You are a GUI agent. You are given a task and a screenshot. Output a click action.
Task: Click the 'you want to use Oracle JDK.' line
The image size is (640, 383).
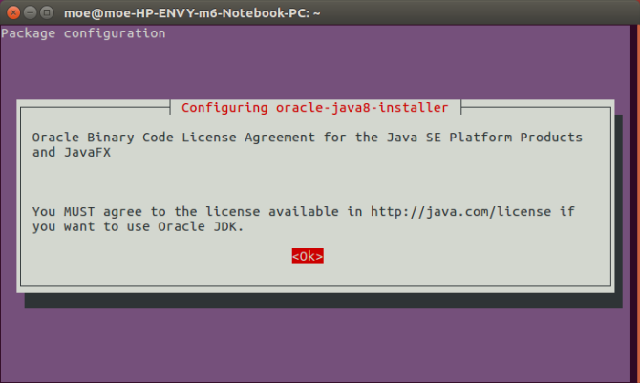138,226
